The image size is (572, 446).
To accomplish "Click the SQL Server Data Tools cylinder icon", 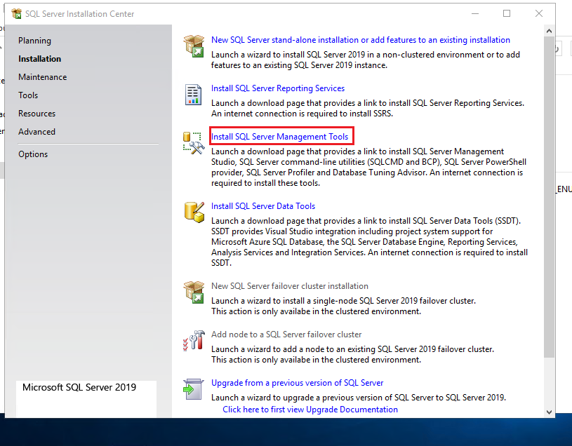I will point(194,212).
